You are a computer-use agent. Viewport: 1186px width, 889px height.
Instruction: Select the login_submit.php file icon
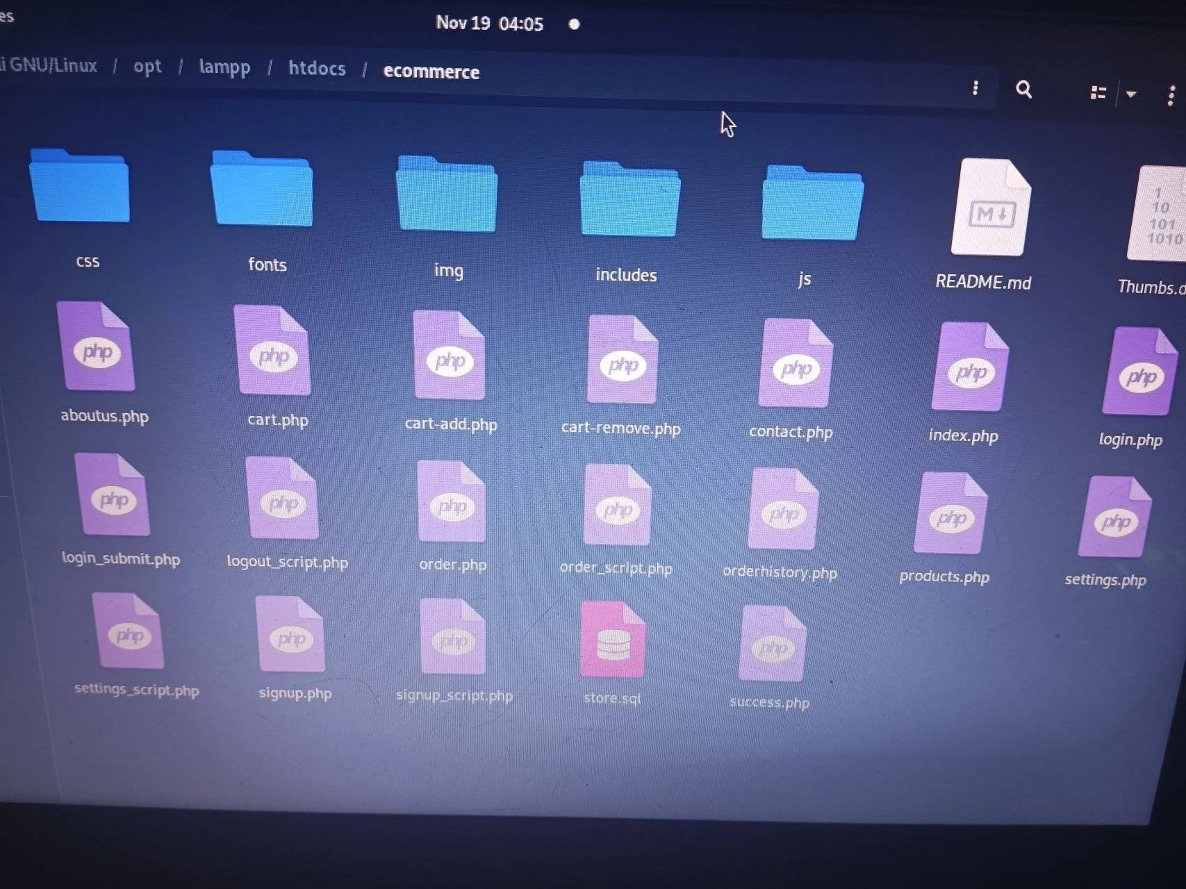[113, 495]
